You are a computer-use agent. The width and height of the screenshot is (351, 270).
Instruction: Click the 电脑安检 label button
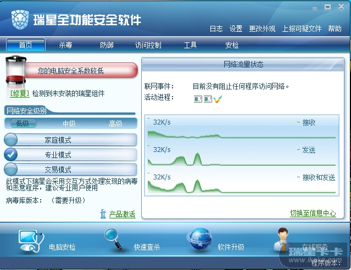click(x=62, y=247)
